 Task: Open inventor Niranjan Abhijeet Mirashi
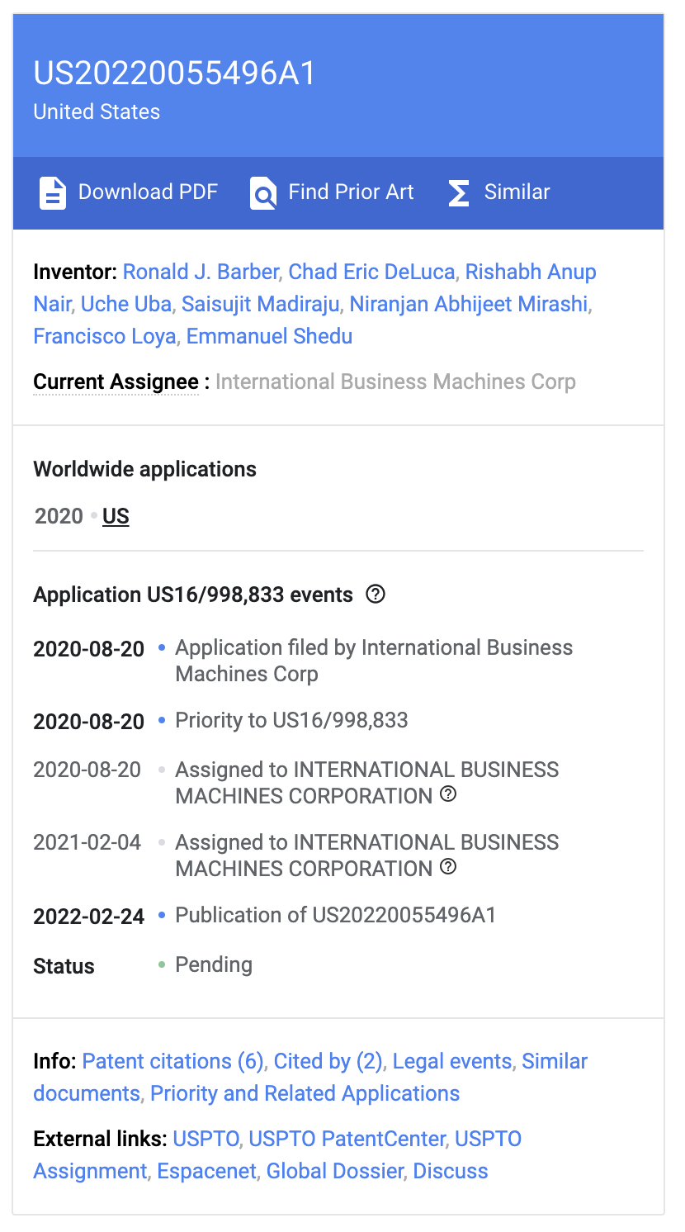tap(469, 304)
